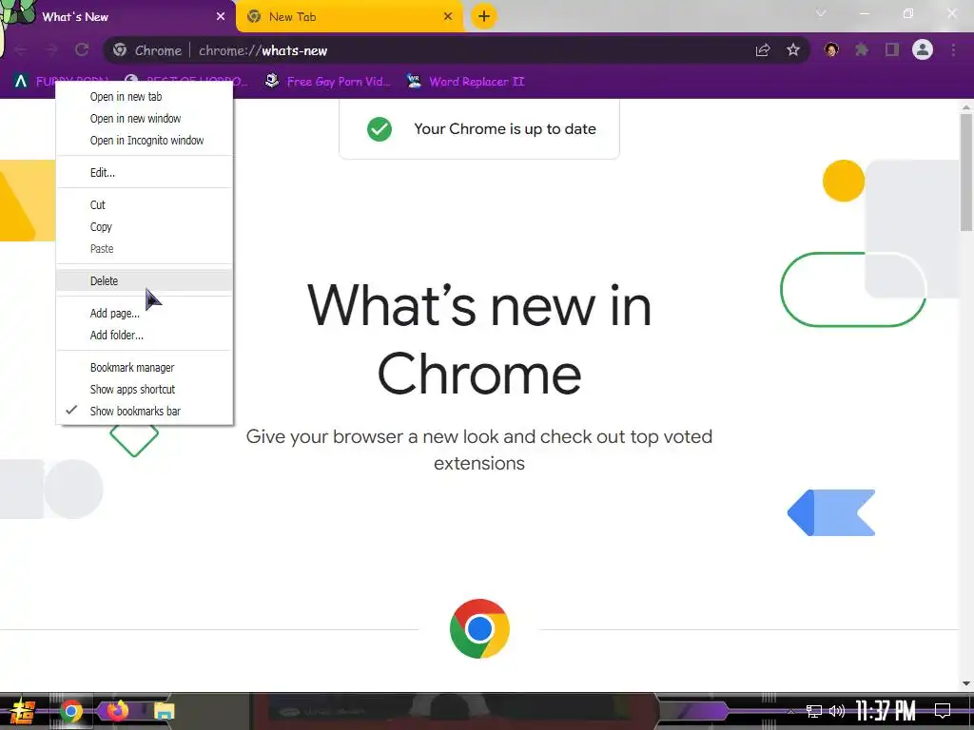Choose Open in new window
The height and width of the screenshot is (730, 974).
pyautogui.click(x=145, y=118)
